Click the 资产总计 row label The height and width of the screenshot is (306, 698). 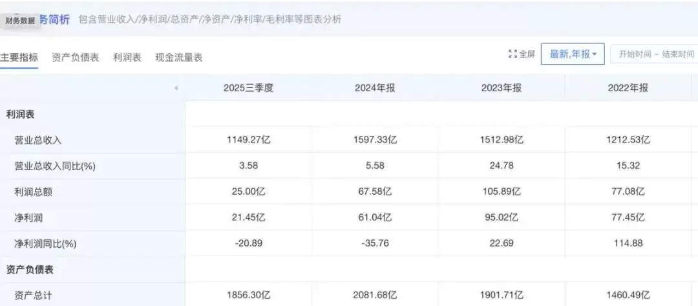(x=33, y=295)
